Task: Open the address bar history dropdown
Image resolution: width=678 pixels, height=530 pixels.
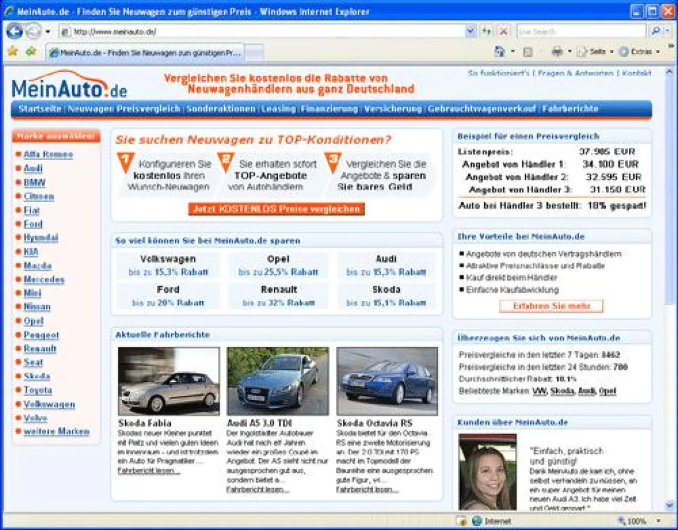Action: (469, 31)
